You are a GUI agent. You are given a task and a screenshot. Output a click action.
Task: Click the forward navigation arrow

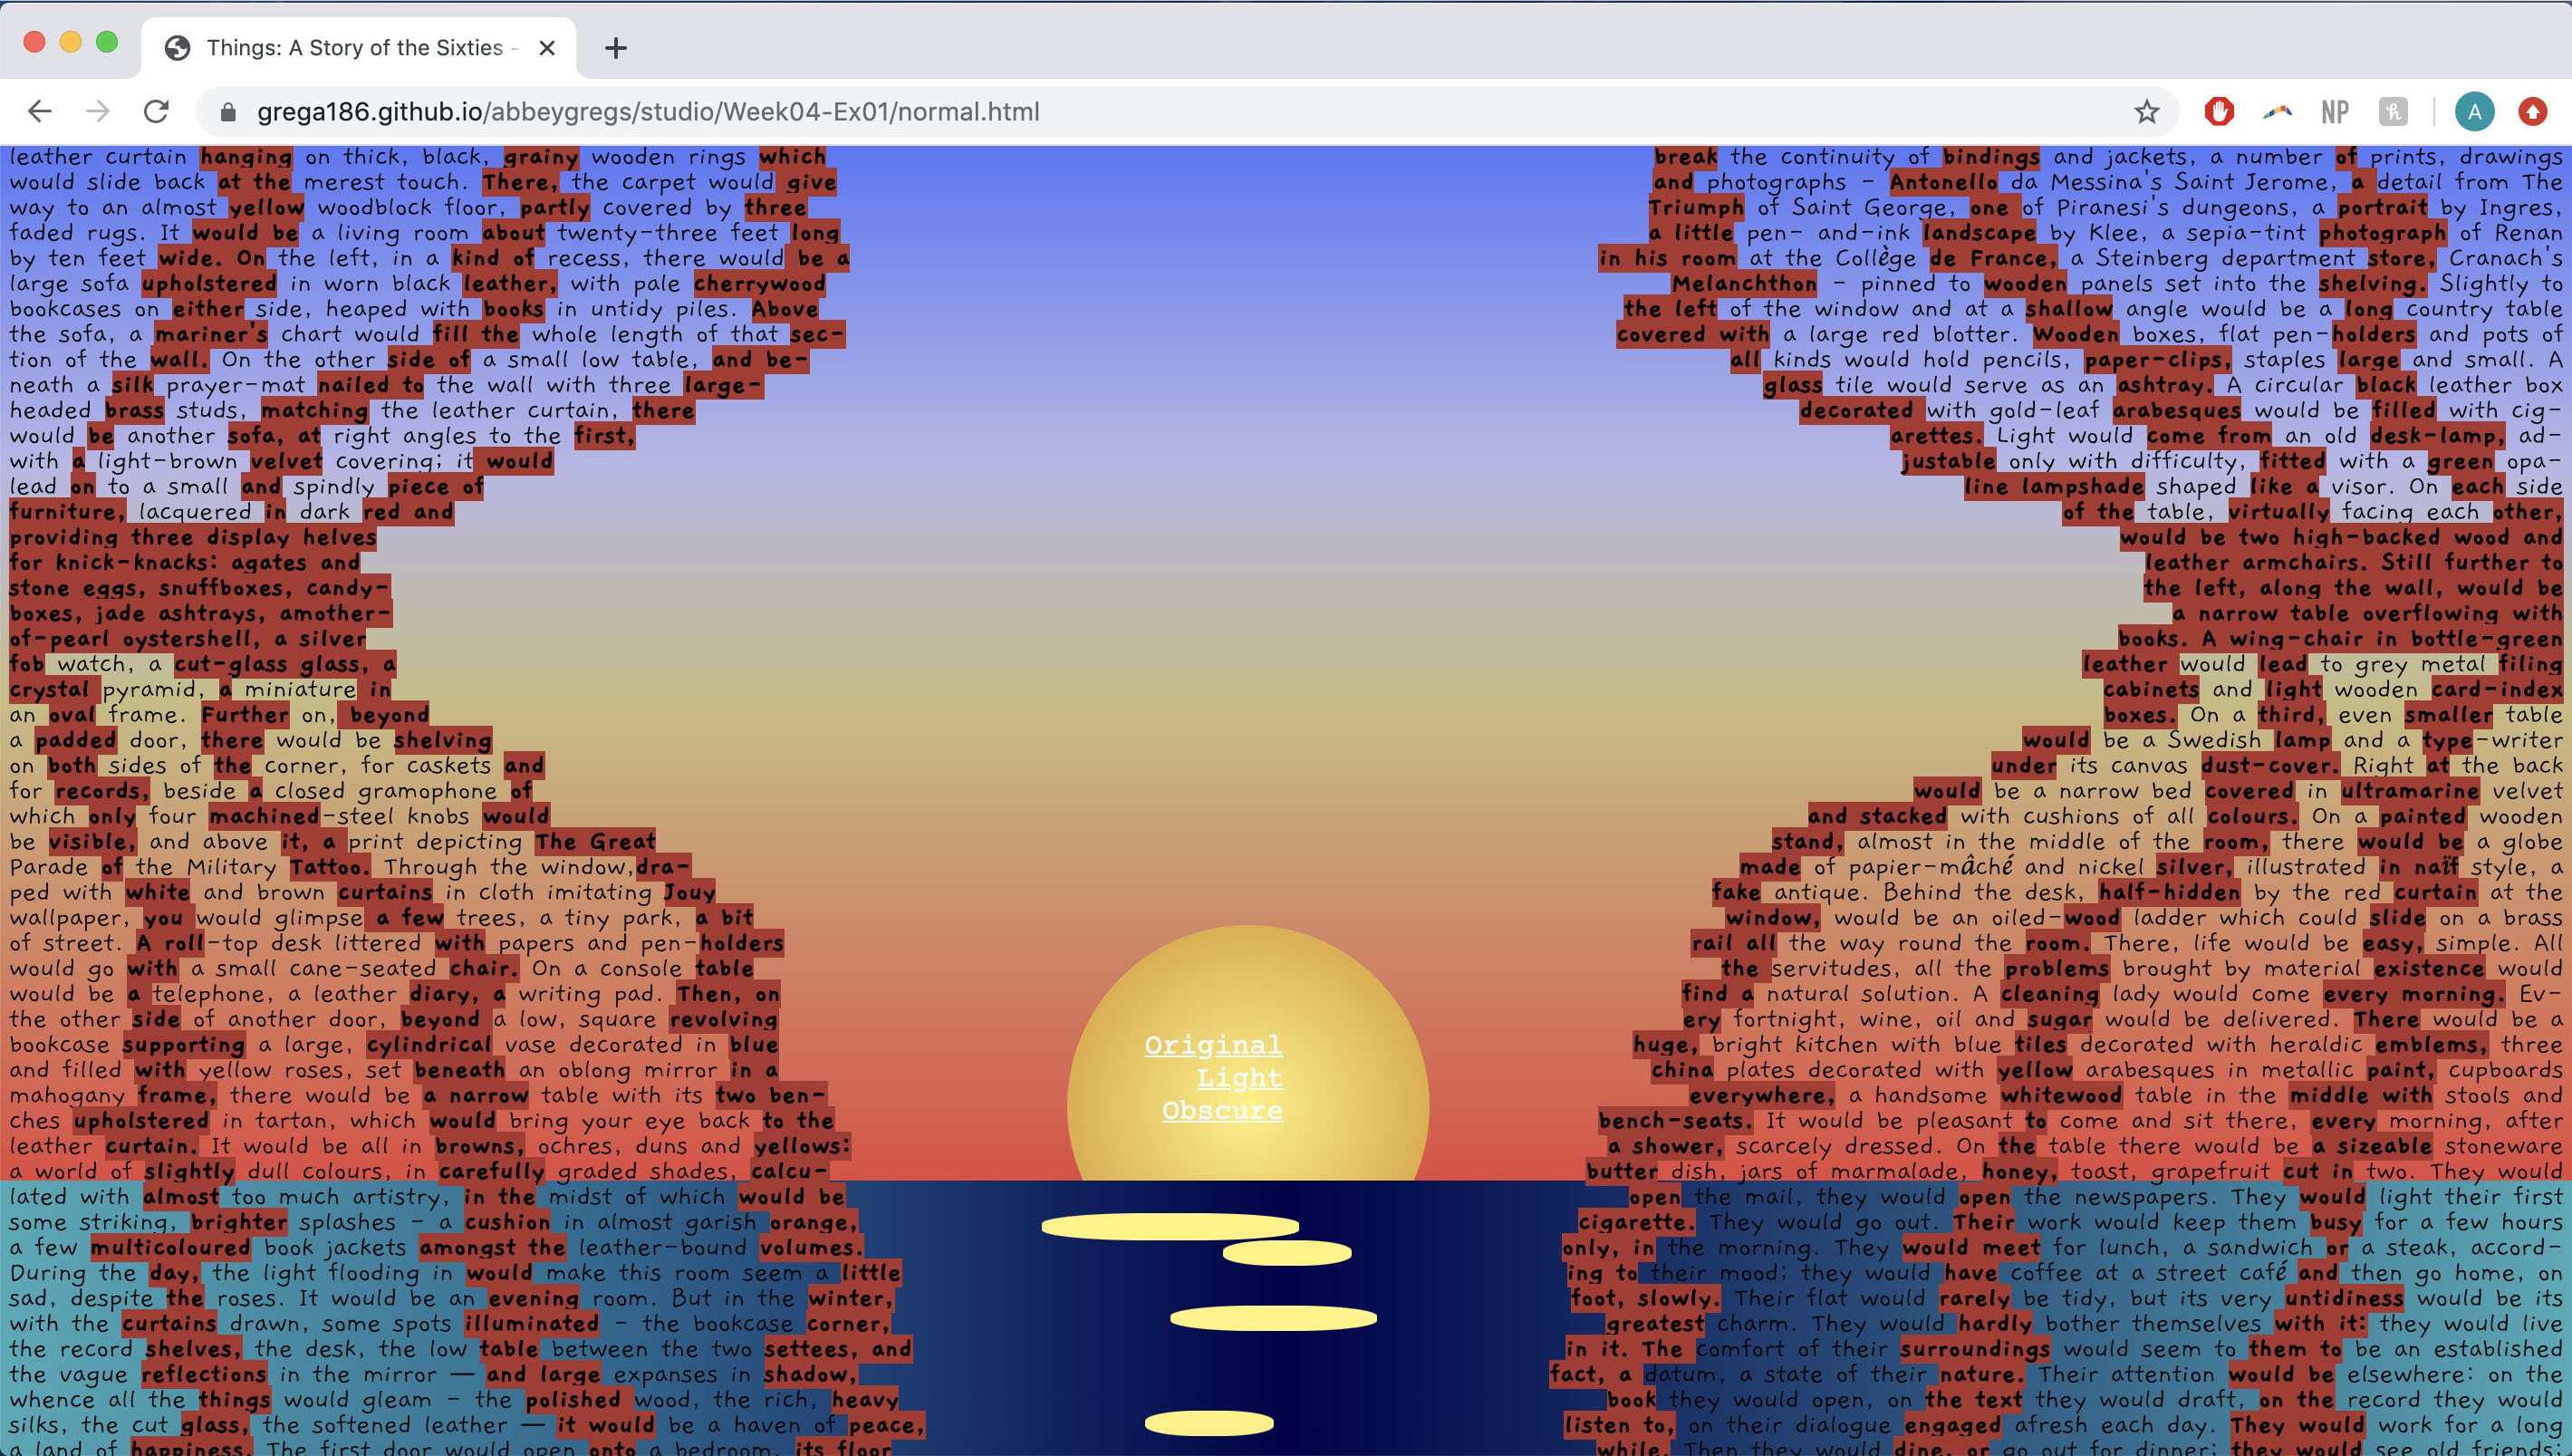click(x=98, y=111)
